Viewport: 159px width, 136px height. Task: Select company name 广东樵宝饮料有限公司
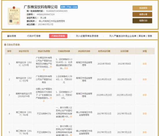41,7
